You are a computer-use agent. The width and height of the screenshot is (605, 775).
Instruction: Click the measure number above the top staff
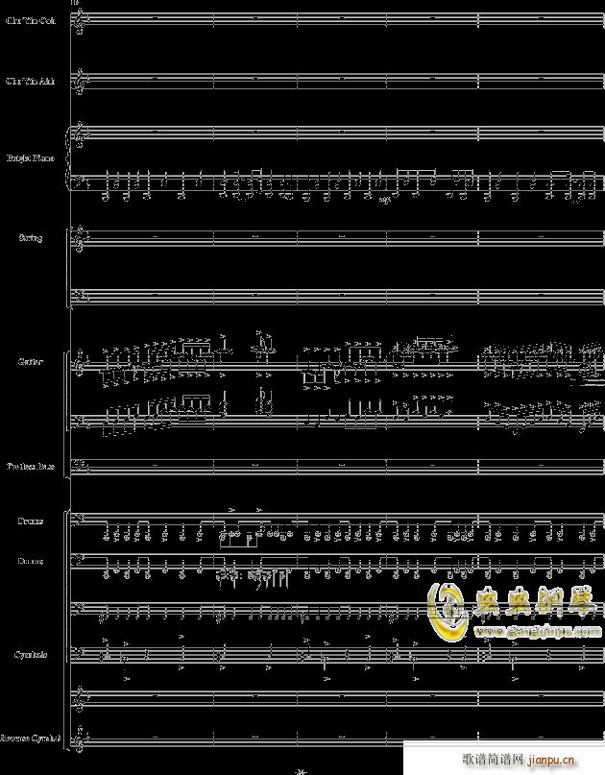[75, 2]
